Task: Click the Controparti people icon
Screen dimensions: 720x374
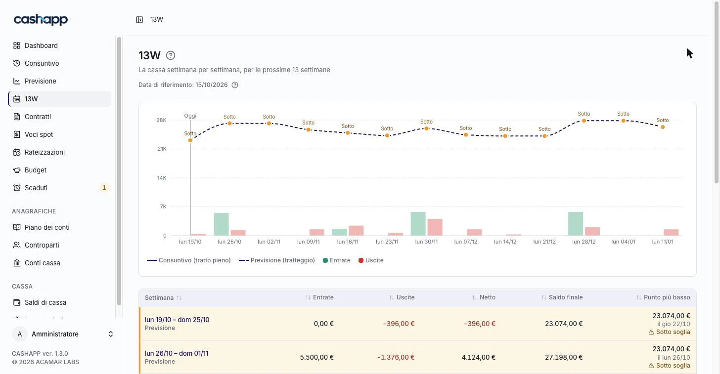Action: (17, 245)
